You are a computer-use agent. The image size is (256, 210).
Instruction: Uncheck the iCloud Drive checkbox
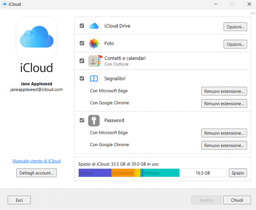[x=82, y=26]
